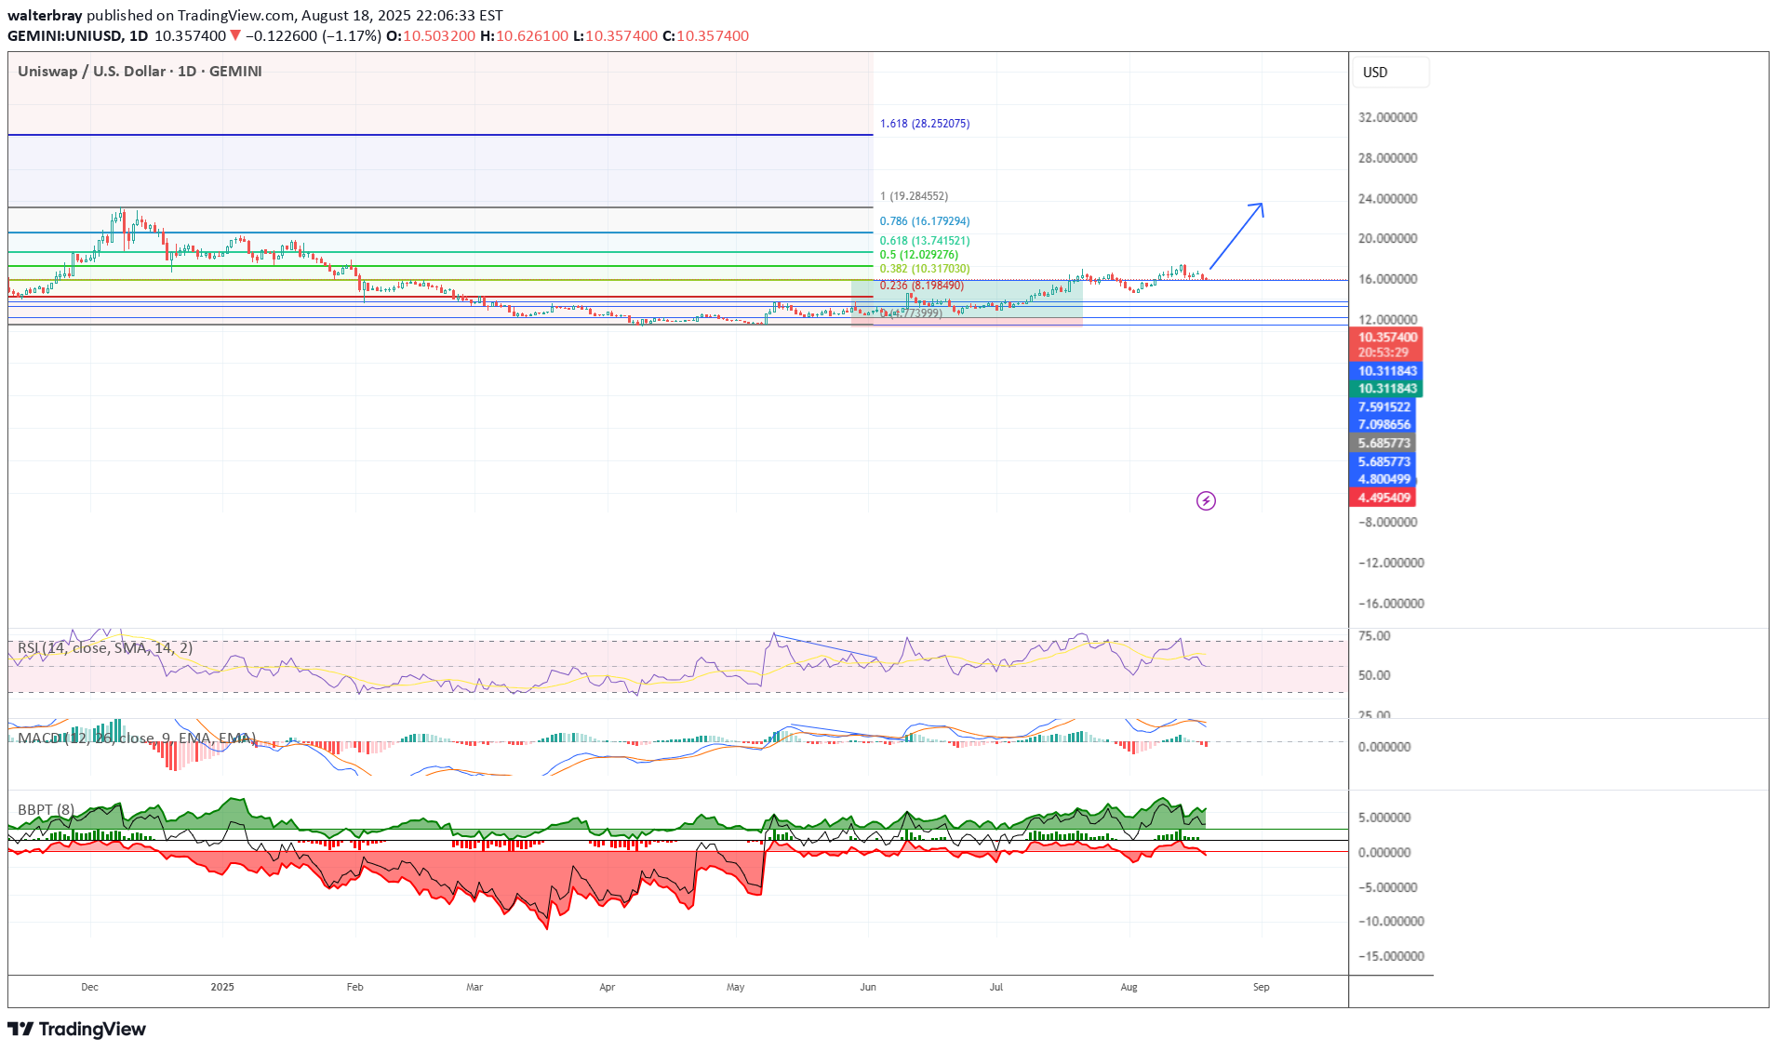Click the 1.618 (28.252075) Fibonacci label
Image resolution: width=1777 pixels, height=1051 pixels.
[925, 124]
